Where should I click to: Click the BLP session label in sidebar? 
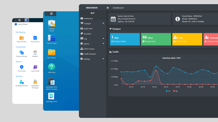point(93,13)
